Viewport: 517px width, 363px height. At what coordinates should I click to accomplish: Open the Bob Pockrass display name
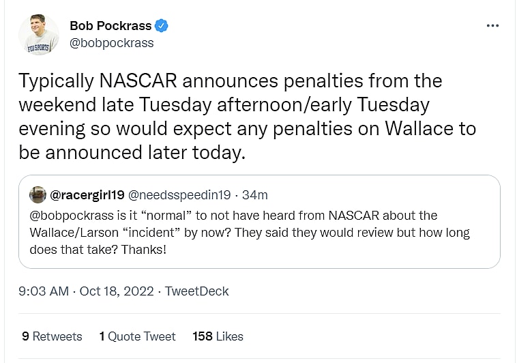[x=110, y=26]
